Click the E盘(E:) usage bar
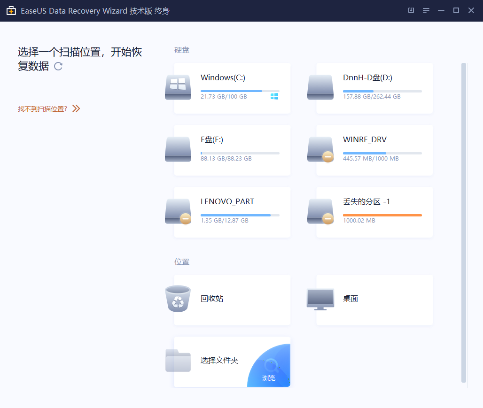 (x=240, y=153)
